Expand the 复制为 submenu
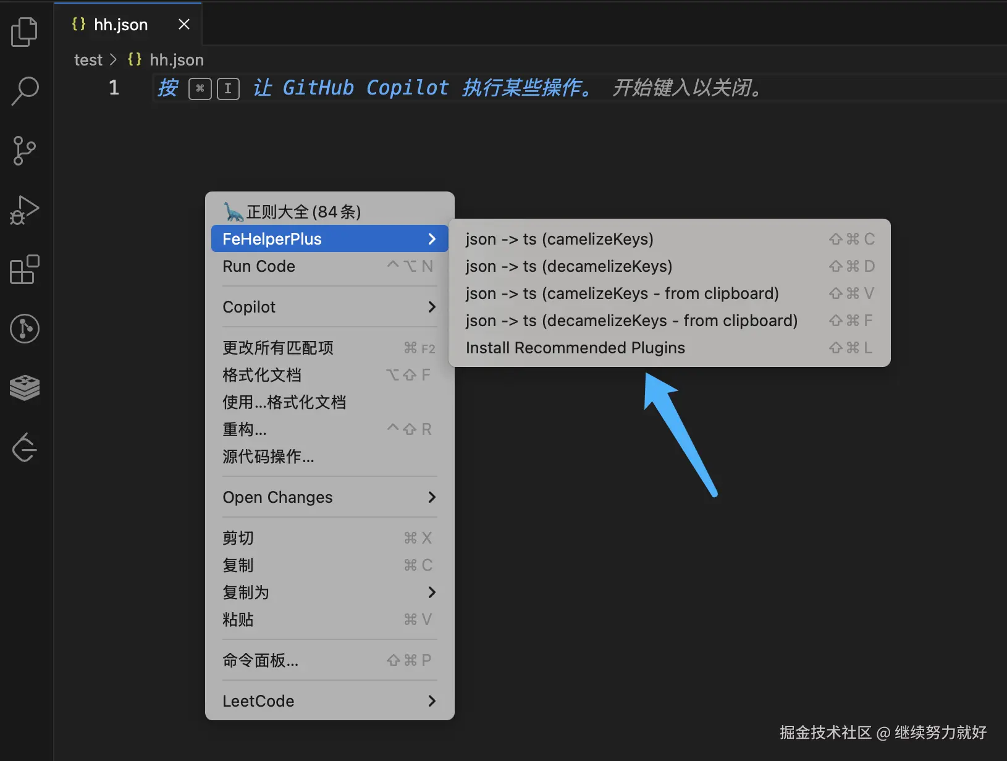1007x761 pixels. [329, 592]
